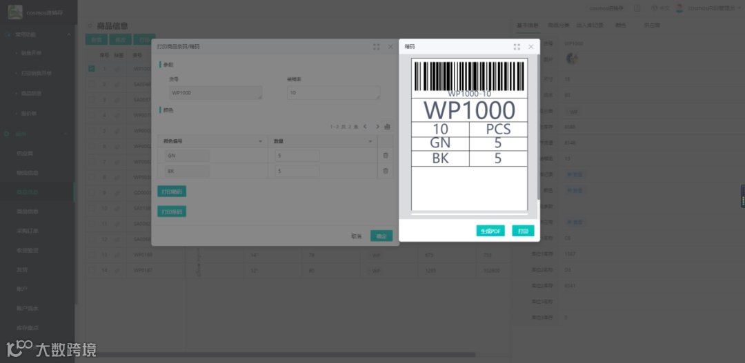The height and width of the screenshot is (363, 745).
Task: Open 报价单 in the sidebar
Action: (29, 114)
